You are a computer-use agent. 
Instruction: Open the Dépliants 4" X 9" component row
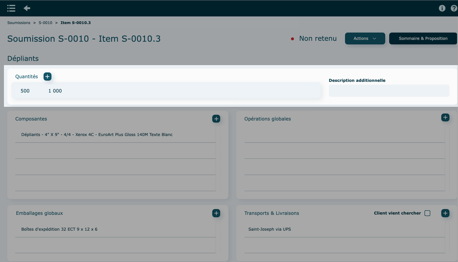tap(97, 135)
